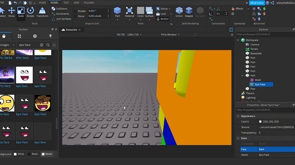This screenshot has height=165, width=295.
Task: Click the What's New button
Action: pyautogui.click(x=257, y=3)
